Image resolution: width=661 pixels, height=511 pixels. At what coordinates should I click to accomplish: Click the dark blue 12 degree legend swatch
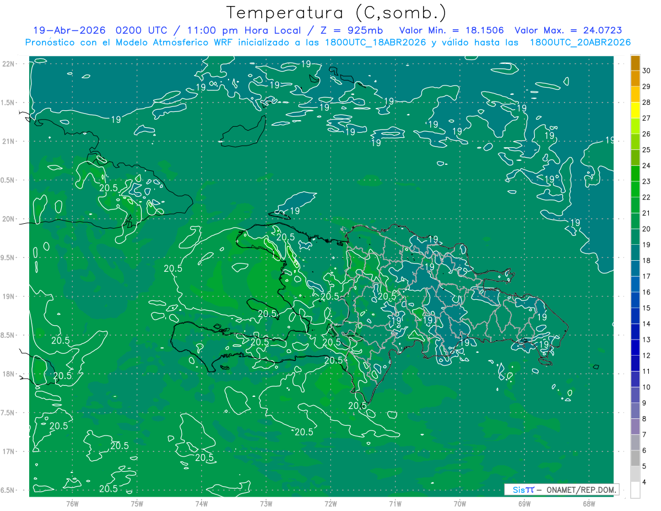coord(635,347)
